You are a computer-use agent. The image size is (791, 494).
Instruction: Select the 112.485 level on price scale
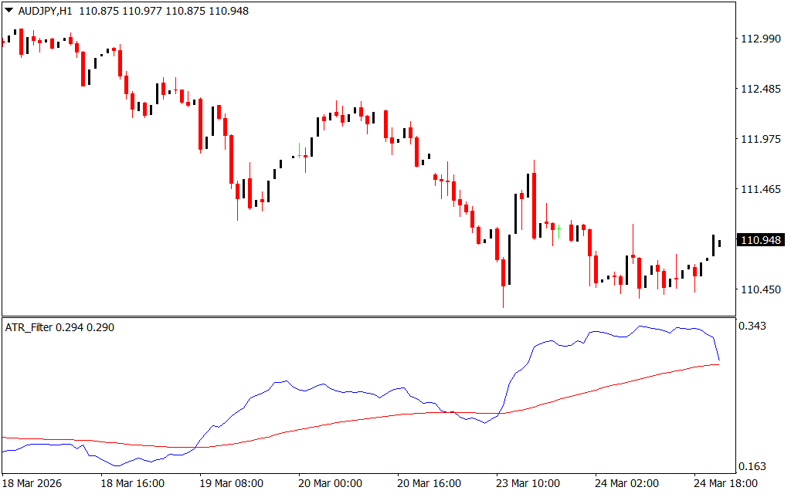pos(760,90)
